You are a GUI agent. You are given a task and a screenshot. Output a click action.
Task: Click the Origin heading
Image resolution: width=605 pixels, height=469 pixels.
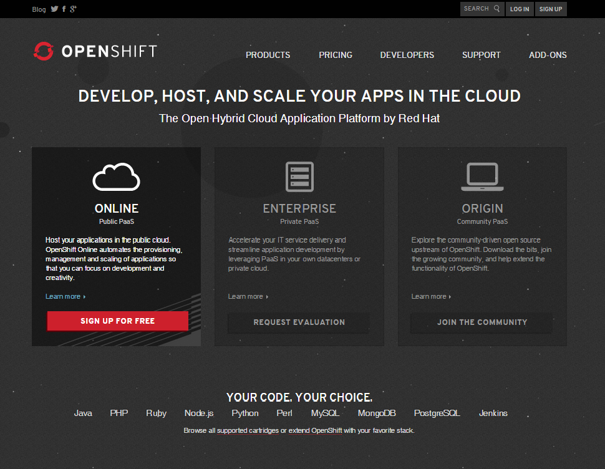pyautogui.click(x=482, y=209)
